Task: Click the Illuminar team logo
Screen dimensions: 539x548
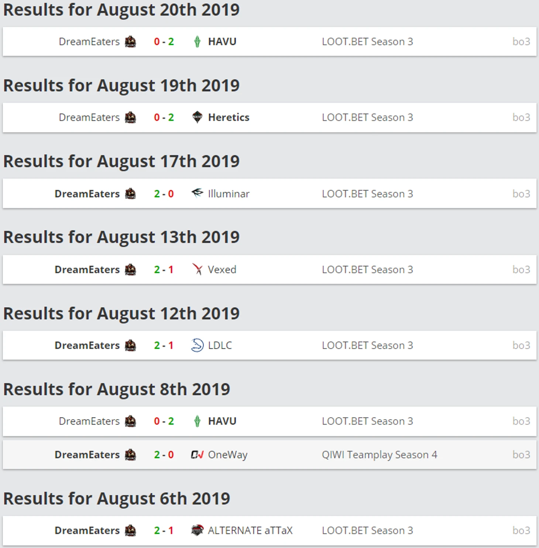Action: coord(197,193)
